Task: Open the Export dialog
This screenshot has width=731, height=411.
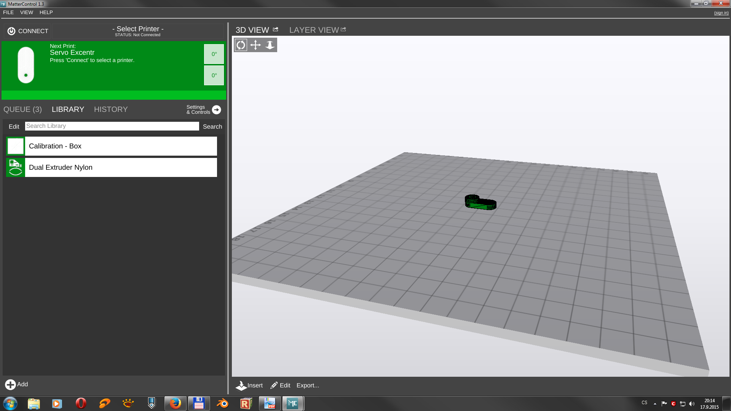Action: pos(308,386)
